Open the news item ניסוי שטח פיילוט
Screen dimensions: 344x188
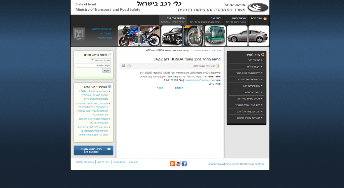pyautogui.click(x=93, y=131)
